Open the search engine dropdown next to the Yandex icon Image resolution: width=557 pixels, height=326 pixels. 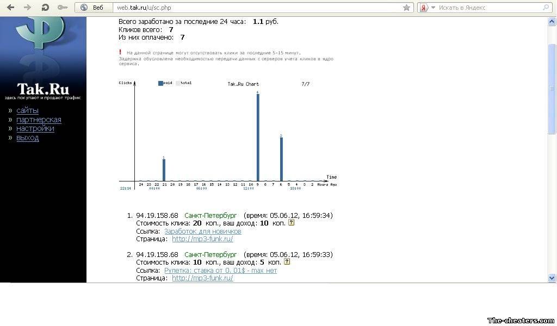pos(433,8)
